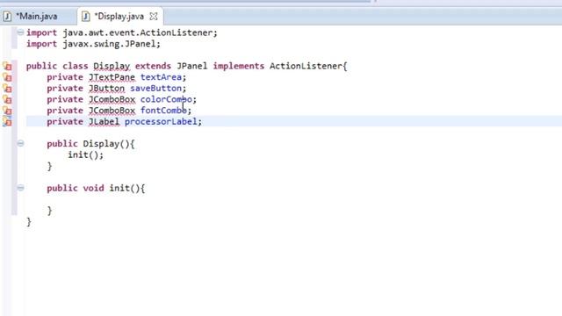562x316 pixels.
Task: Click the JComboBox type before fontCombo
Action: 112,111
